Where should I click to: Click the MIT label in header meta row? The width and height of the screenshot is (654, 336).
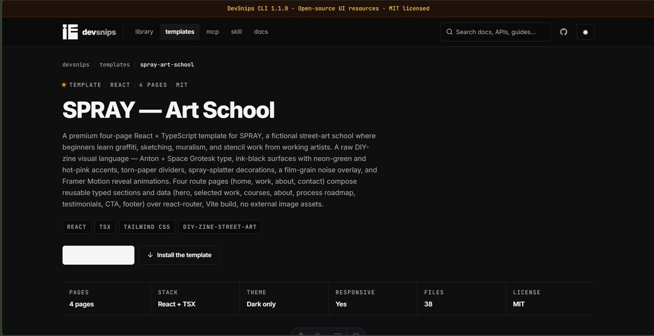182,85
